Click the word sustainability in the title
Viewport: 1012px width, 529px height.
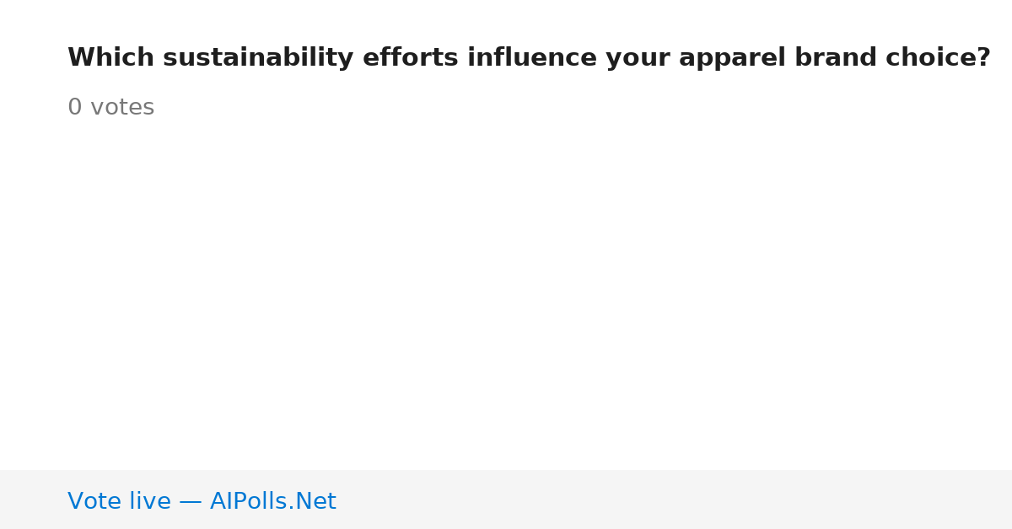click(258, 58)
